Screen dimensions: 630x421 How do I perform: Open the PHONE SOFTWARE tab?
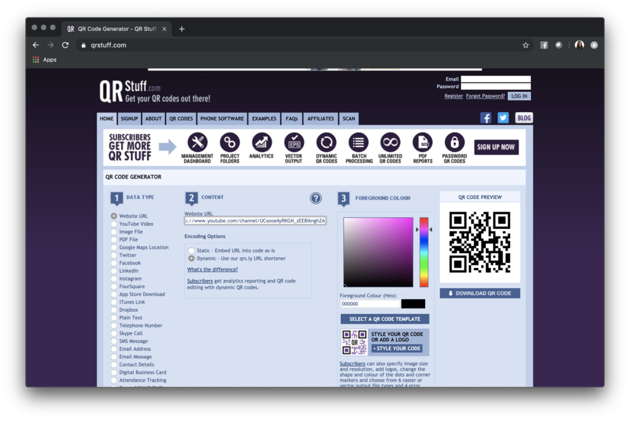click(221, 118)
